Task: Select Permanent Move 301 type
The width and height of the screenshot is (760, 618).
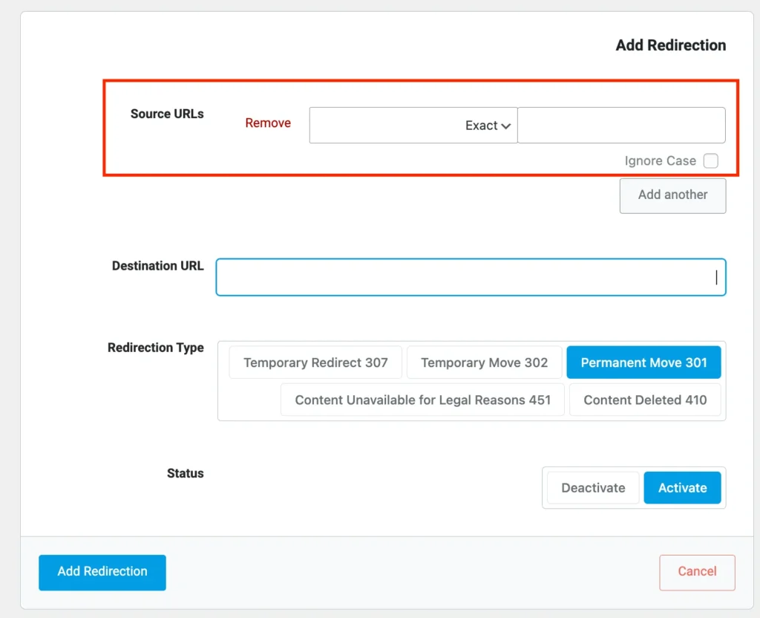Action: point(643,362)
